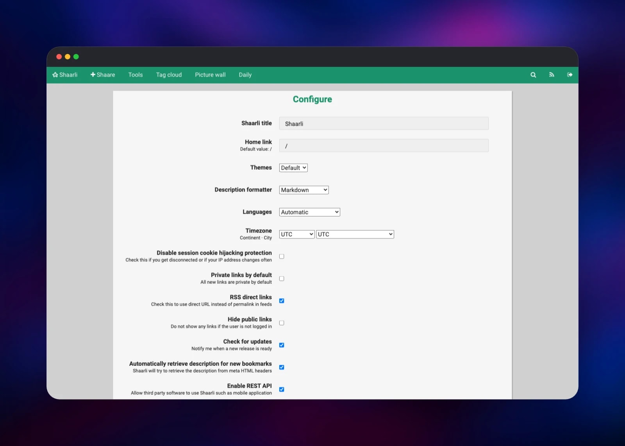Toggle Disable session cookie hijacking protection checkbox
This screenshot has height=446, width=625.
[282, 256]
